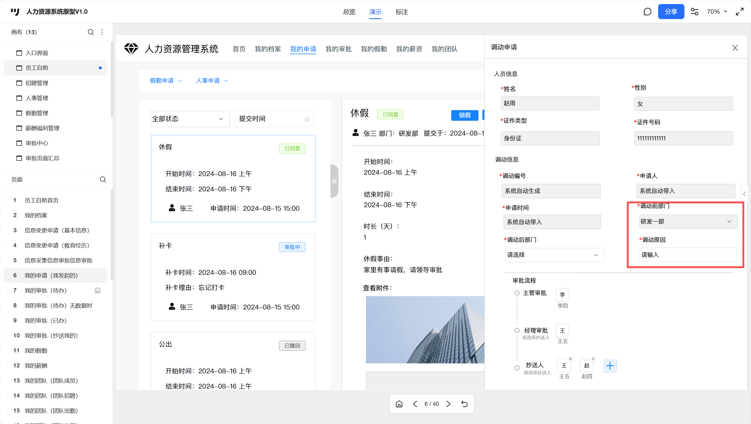
Task: Go to home page in bottom navigation
Action: click(399, 404)
